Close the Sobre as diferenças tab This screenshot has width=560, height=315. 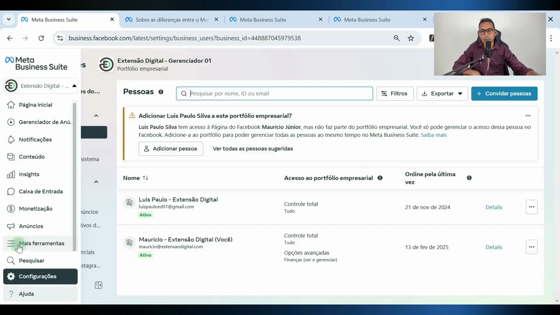point(216,20)
